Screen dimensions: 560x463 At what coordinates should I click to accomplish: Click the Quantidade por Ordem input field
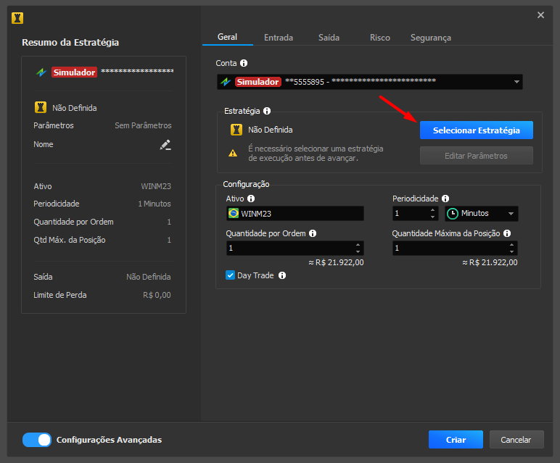click(x=295, y=248)
